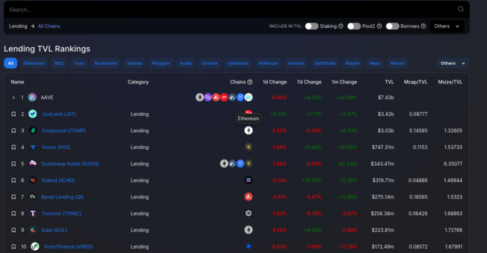Click the Solend protocol logo
Viewport: 487px width, 253px height.
pos(33,180)
